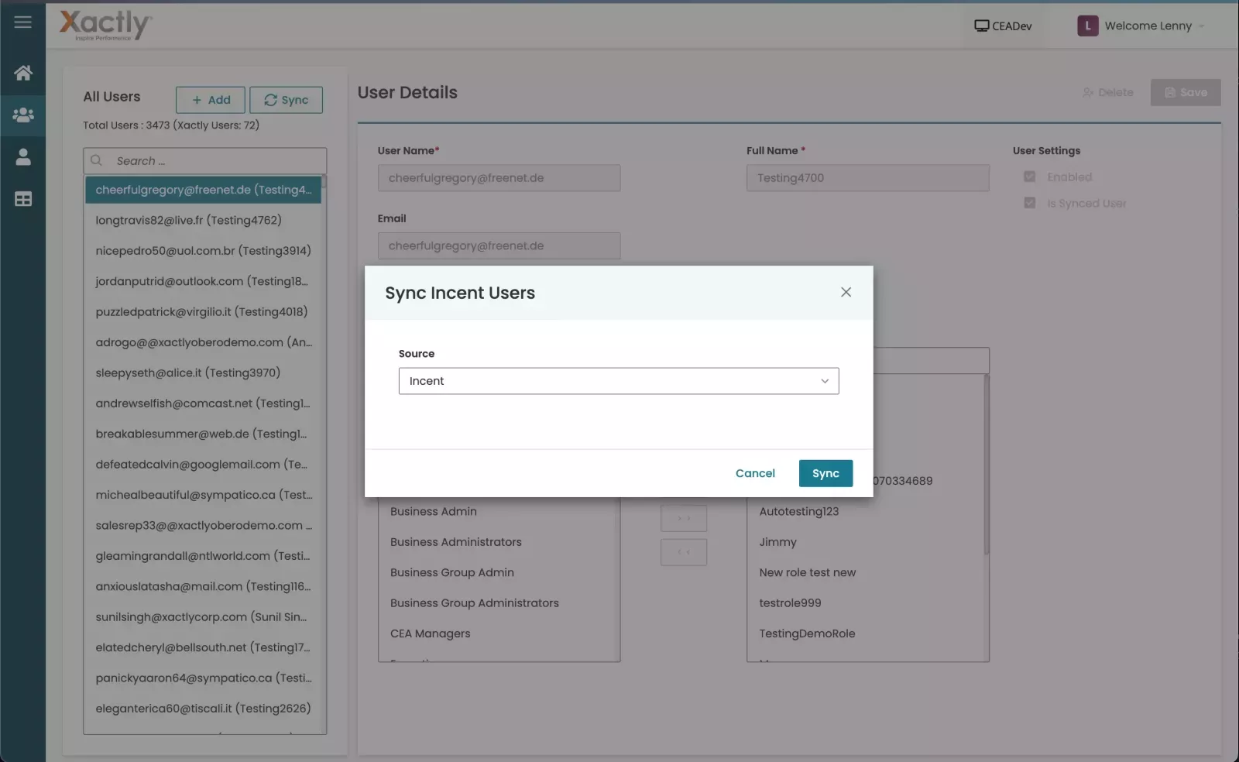Select user salesrep33@@xactlyoberodemo.com
The image size is (1239, 762).
click(x=203, y=525)
